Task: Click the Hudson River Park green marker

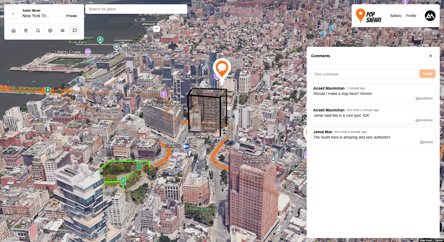Action: [x=100, y=40]
